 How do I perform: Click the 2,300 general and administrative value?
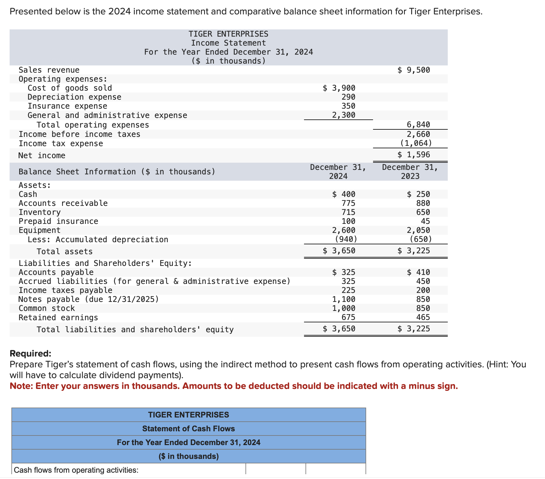pos(344,115)
